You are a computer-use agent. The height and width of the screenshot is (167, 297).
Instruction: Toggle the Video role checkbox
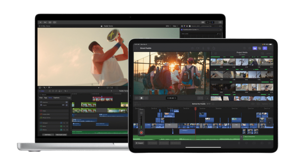(41, 110)
